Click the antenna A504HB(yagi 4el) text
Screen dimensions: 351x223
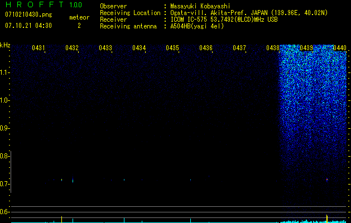point(197,26)
